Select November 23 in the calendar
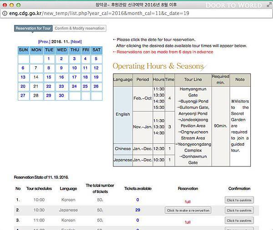273x230 pixels. [x=61, y=86]
